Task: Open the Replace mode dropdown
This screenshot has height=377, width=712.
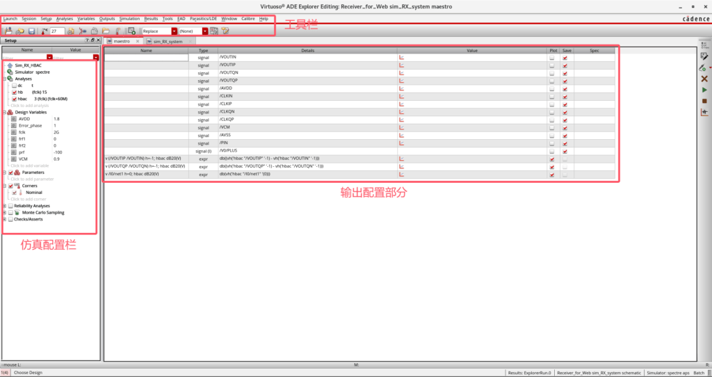Action: pyautogui.click(x=175, y=31)
